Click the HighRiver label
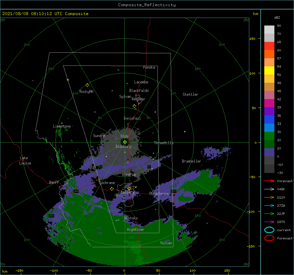Image resolution: width=294 pixels, height=275 pixels. click(x=135, y=230)
